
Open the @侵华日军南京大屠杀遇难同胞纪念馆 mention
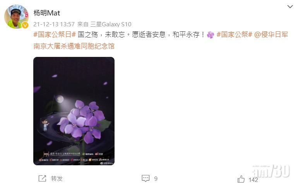point(161,40)
